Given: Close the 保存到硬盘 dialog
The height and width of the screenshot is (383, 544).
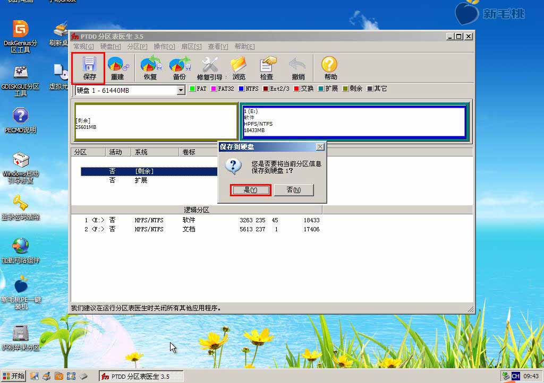Looking at the screenshot, I should (x=320, y=147).
